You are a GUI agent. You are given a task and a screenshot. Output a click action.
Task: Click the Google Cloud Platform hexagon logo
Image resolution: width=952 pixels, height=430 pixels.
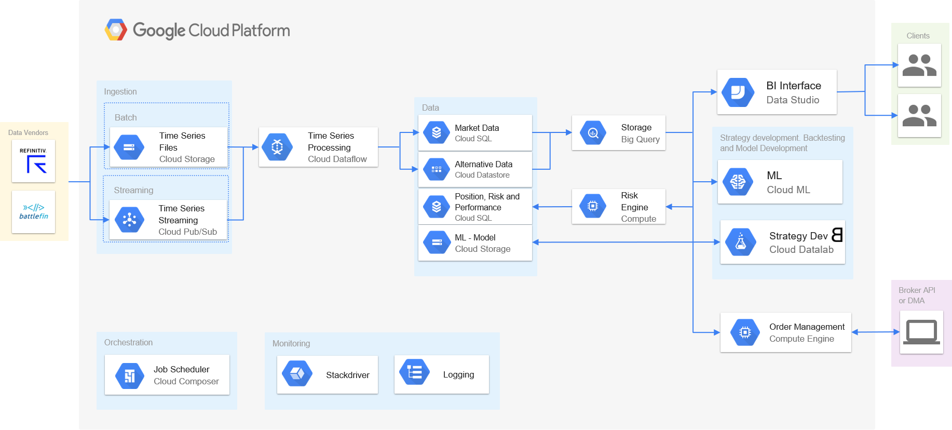[x=116, y=30]
